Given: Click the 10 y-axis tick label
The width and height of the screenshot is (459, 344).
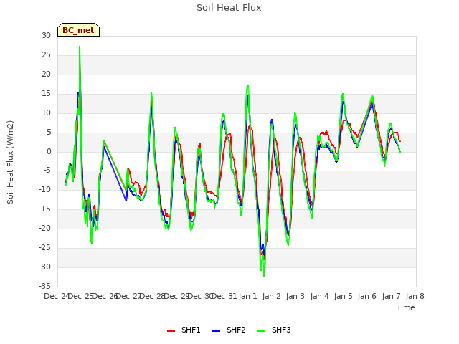Looking at the screenshot, I should coord(46,113).
